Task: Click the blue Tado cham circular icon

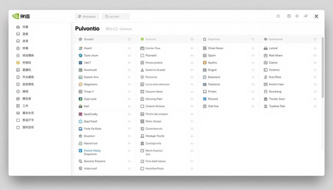Action: tap(81, 55)
